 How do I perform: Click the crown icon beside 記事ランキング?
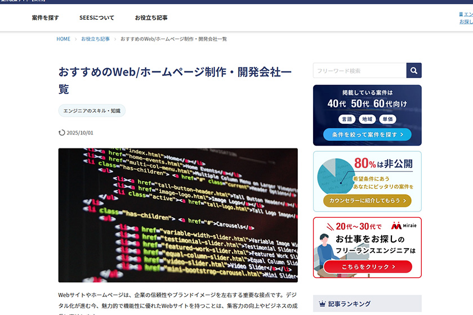(322, 304)
